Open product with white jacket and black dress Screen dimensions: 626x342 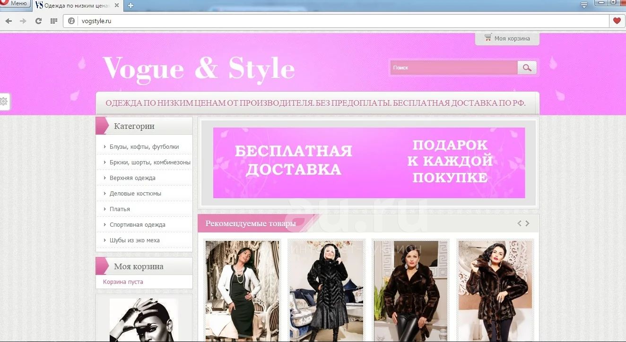tap(242, 291)
